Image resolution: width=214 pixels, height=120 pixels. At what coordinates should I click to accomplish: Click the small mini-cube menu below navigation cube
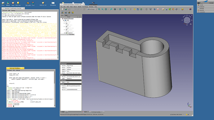pos(191,24)
